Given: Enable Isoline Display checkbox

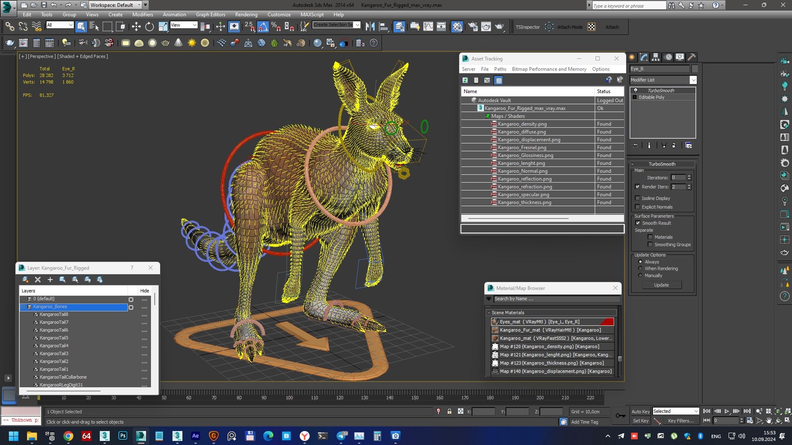Looking at the screenshot, I should (x=637, y=198).
